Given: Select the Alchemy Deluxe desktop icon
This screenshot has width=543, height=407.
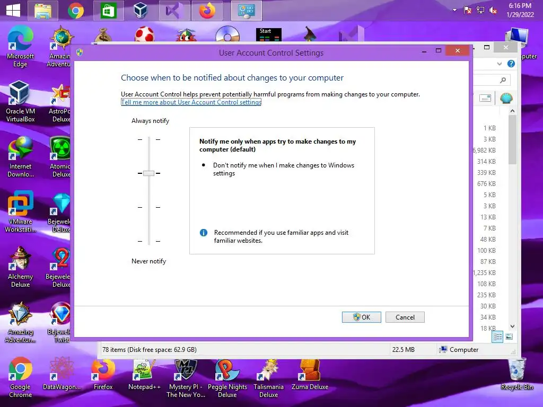Looking at the screenshot, I should 20,267.
